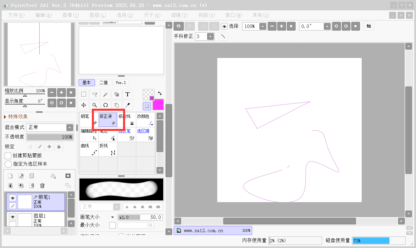Viewport: 416px width, 248px height.
Task: Open the 画笔大小 multiplier dropdown arrow
Action: [113, 217]
